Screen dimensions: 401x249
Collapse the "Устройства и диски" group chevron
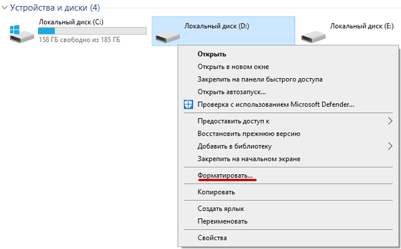[x=5, y=7]
